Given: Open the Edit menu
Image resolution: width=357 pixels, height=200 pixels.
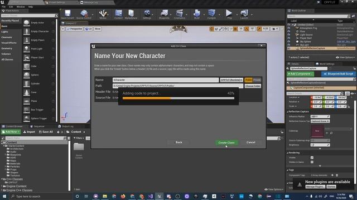Looking at the screenshot, I should tap(11, 7).
